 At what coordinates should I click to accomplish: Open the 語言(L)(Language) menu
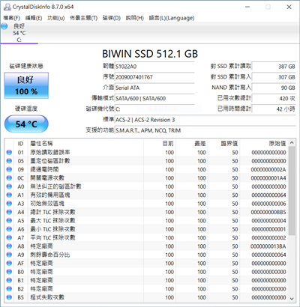tap(172, 18)
